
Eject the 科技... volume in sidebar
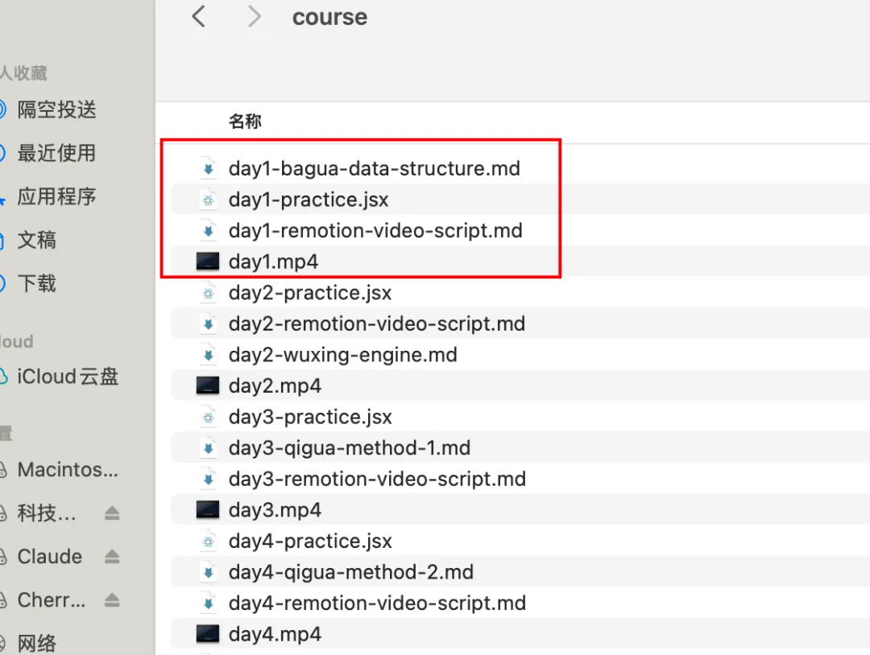coord(112,513)
